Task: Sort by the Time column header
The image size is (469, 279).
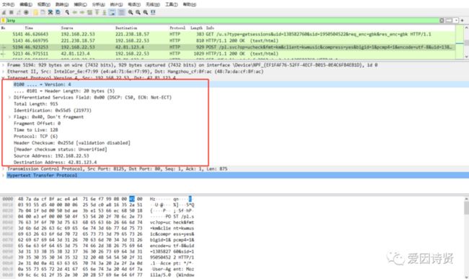Action: 29,28
